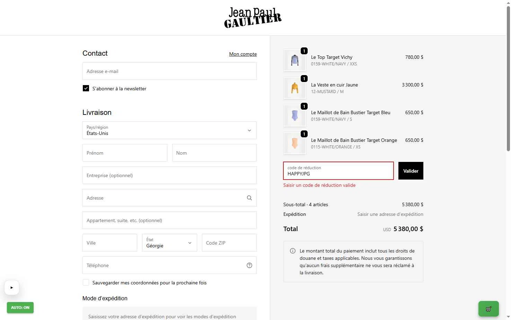Viewport: 511px width, 320px height.
Task: Click 'Saisir un code de réduction valide' error
Action: [319, 185]
